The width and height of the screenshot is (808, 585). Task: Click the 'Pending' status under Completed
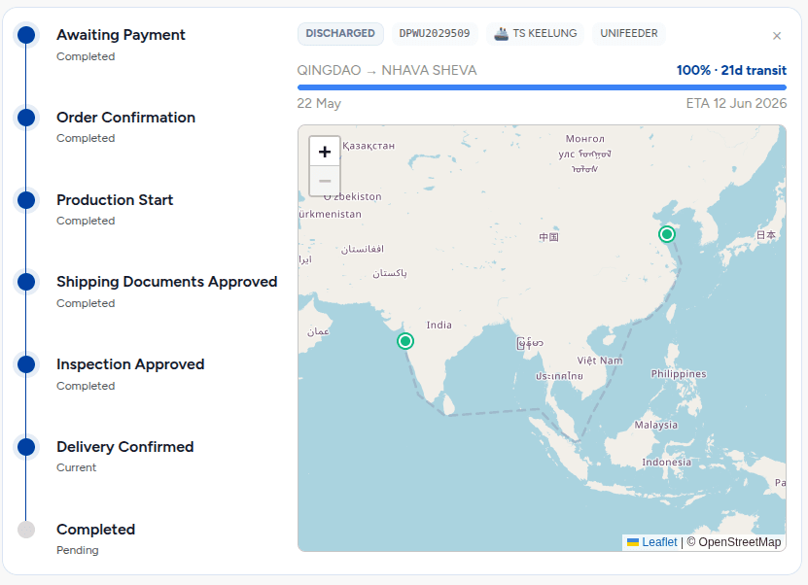point(77,550)
